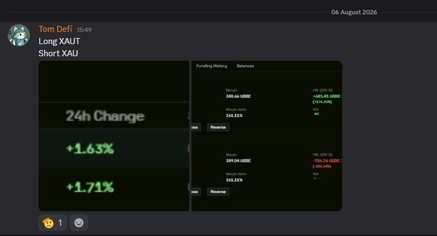Click the +1.63% change value
The height and width of the screenshot is (236, 437).
(x=90, y=149)
